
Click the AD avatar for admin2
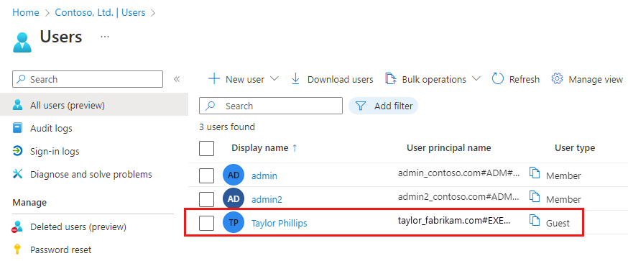tap(234, 199)
